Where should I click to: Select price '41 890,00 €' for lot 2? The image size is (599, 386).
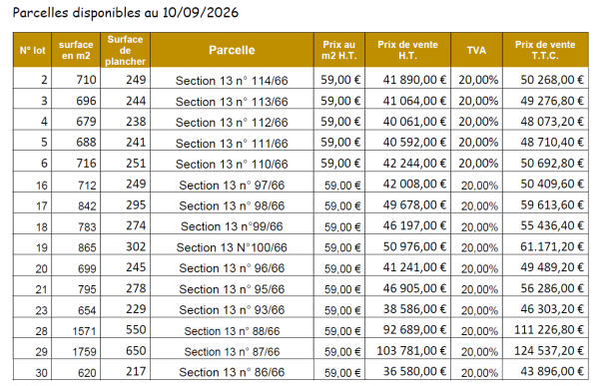point(414,80)
